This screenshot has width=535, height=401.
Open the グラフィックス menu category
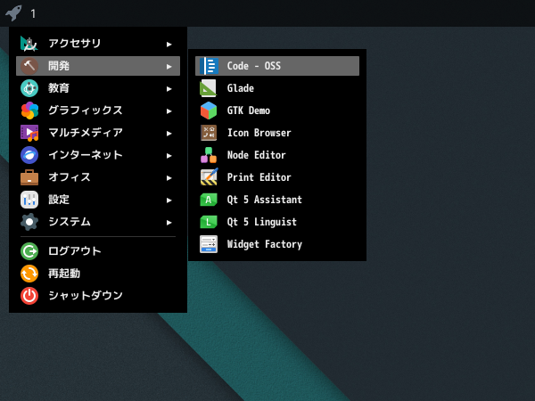pyautogui.click(x=98, y=110)
